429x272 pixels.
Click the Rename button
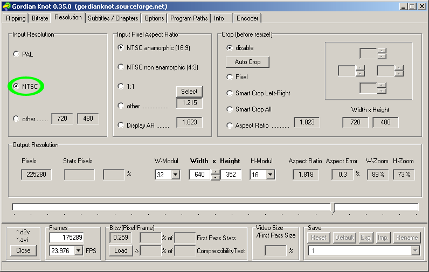pyautogui.click(x=407, y=238)
